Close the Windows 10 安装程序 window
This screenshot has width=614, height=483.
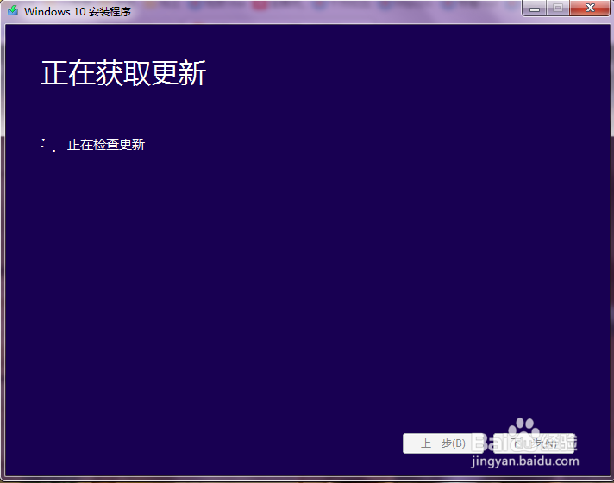(590, 9)
